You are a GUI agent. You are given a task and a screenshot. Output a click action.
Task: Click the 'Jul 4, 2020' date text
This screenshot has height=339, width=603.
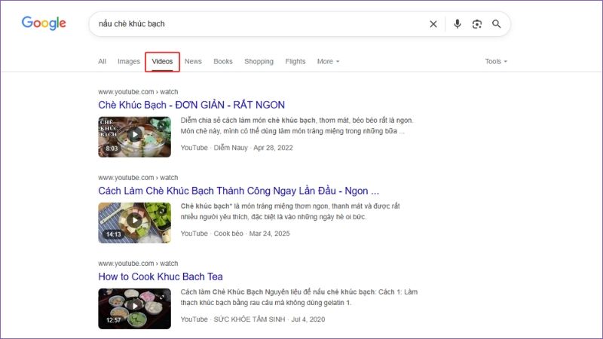(308, 319)
